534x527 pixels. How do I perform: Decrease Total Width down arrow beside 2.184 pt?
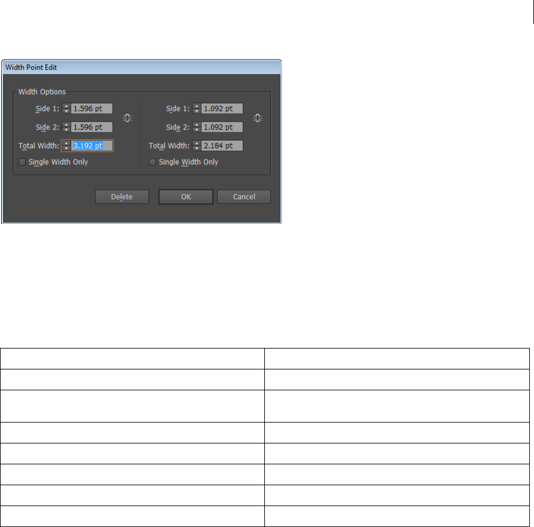click(197, 148)
